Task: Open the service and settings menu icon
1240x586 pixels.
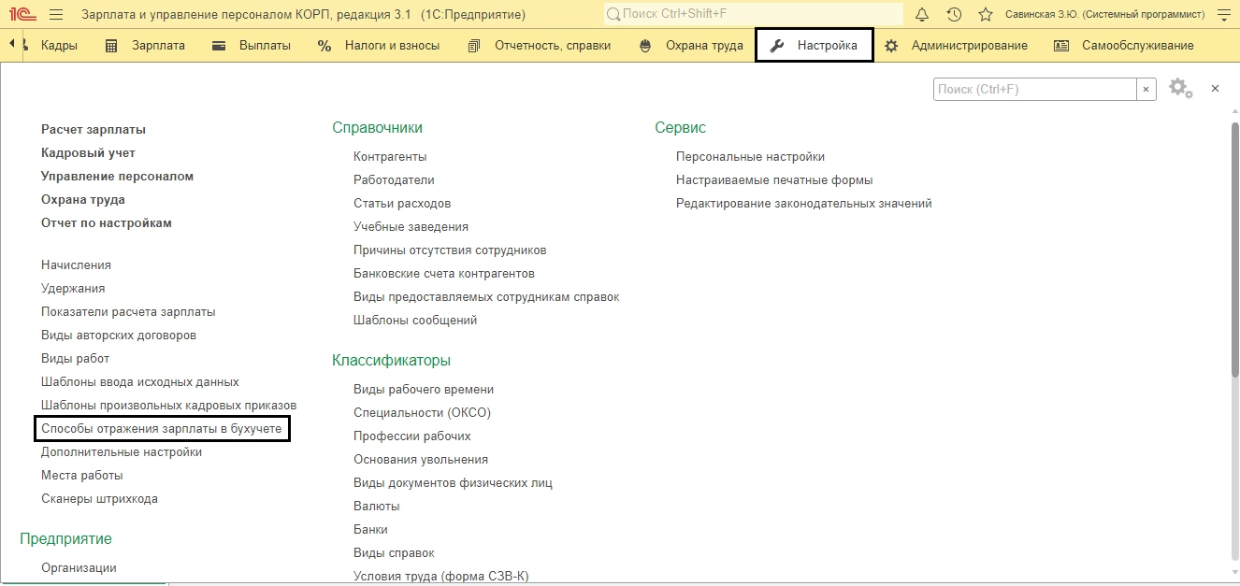Action: (x=1224, y=15)
